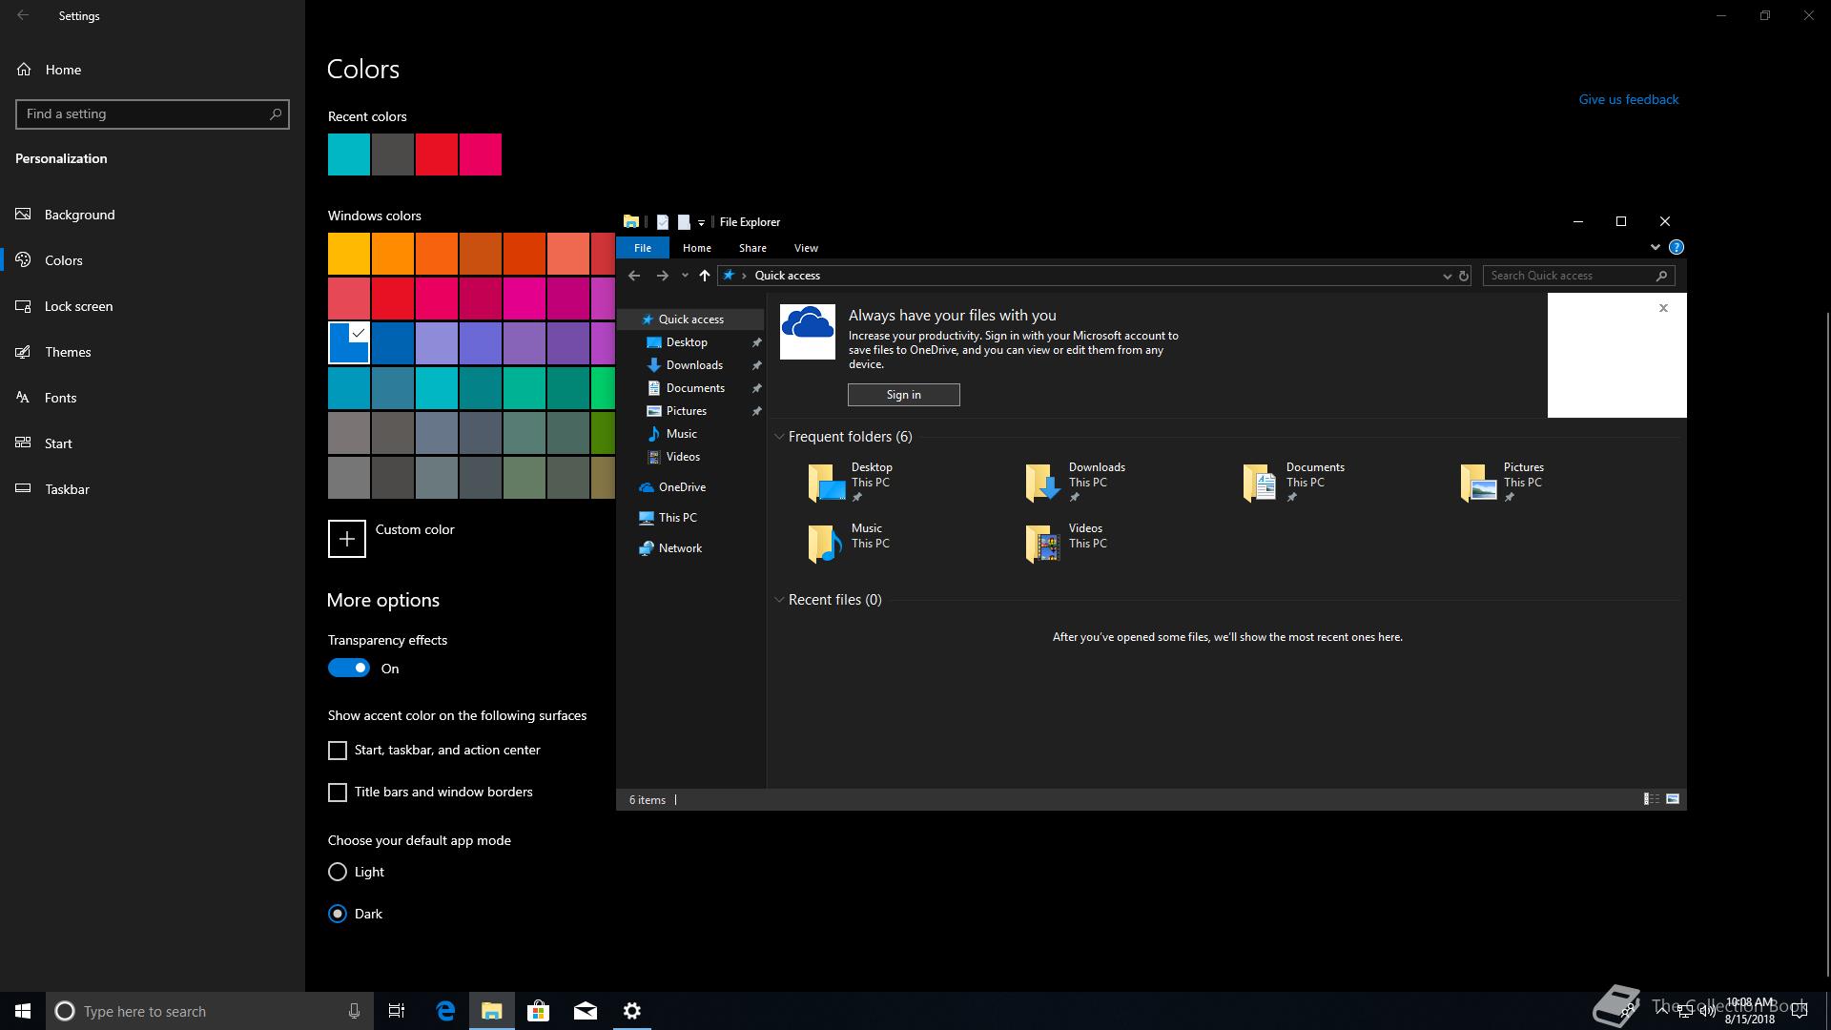
Task: Toggle Transparency effects switch off
Action: 348,669
